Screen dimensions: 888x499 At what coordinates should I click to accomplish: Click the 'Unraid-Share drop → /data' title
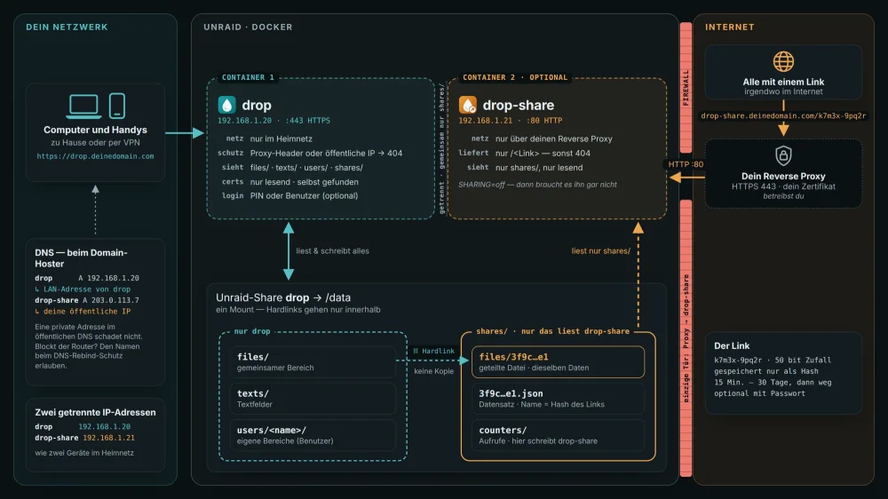point(283,297)
